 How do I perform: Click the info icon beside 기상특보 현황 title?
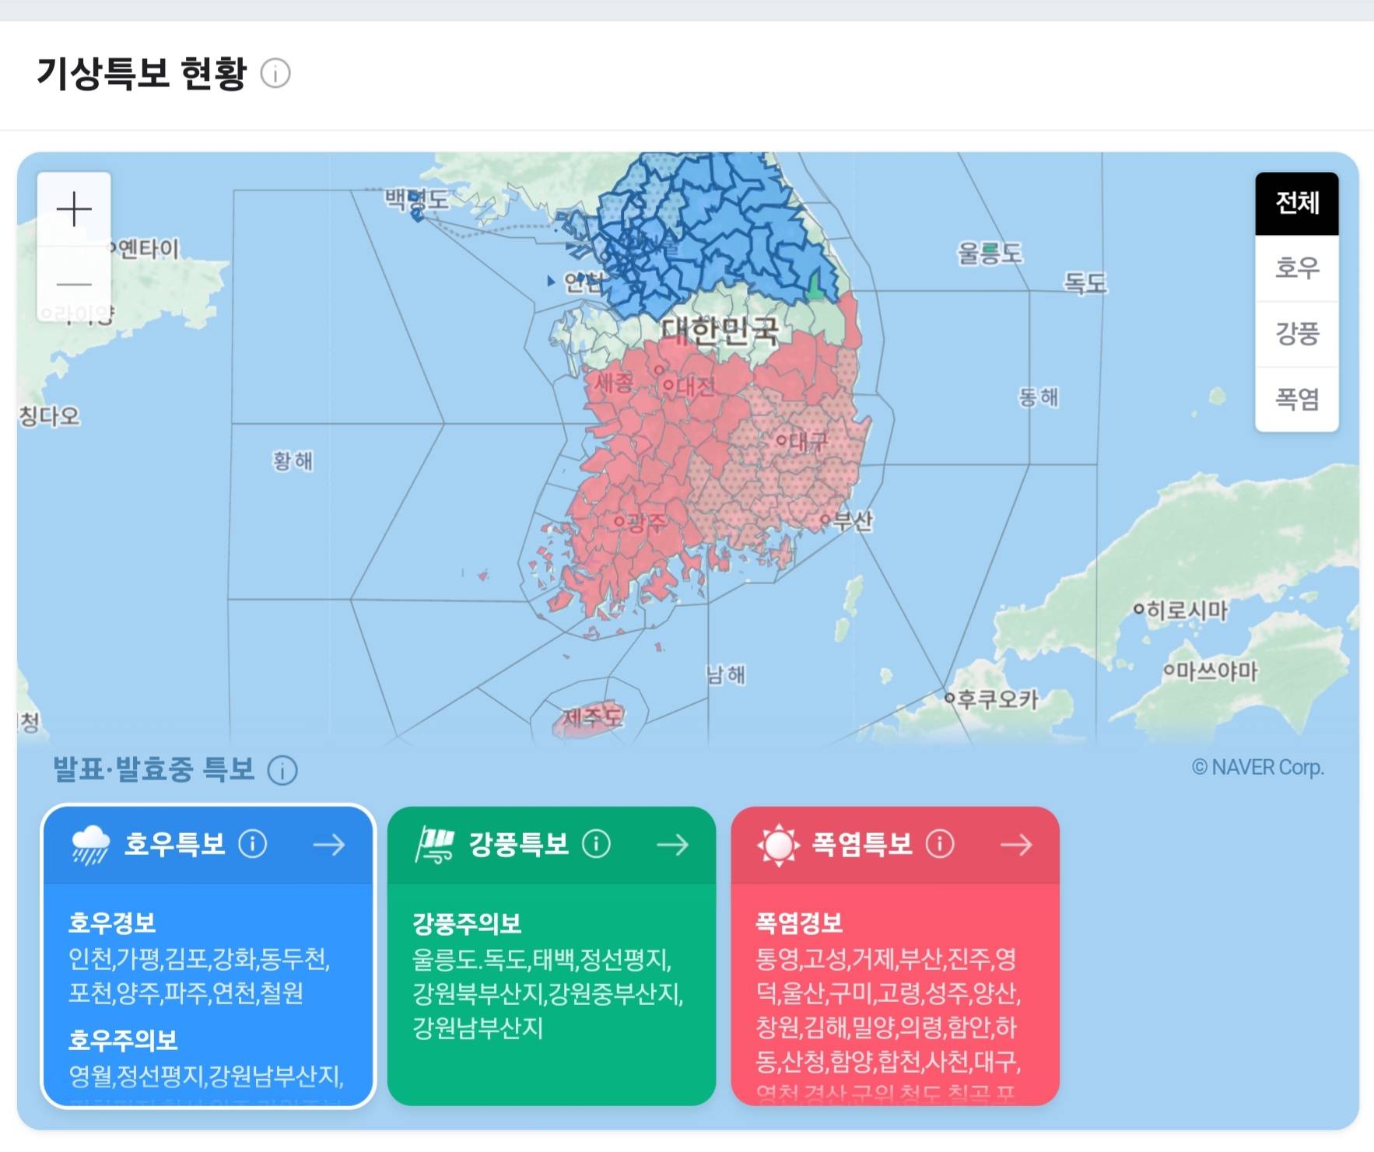click(275, 74)
